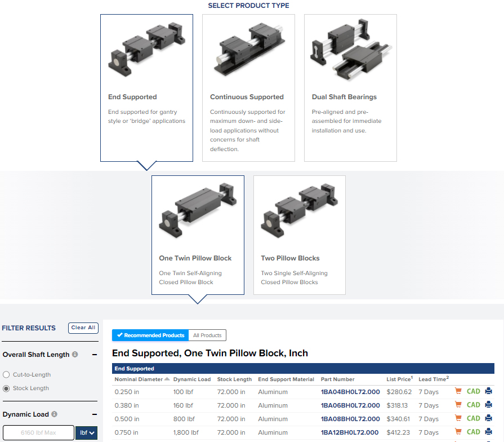Switch to the All Products tab

coord(207,335)
